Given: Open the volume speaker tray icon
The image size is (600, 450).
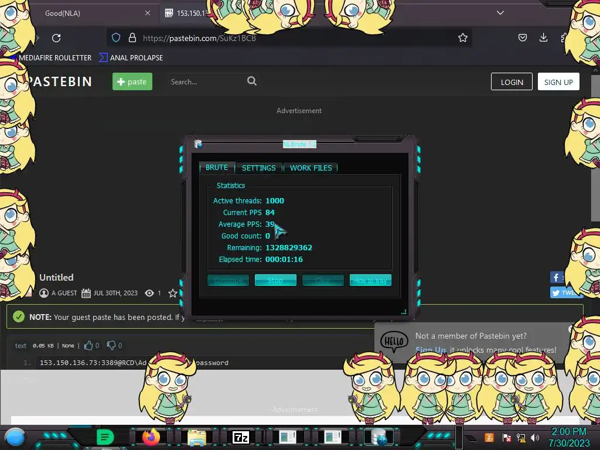Looking at the screenshot, I should pos(535,437).
